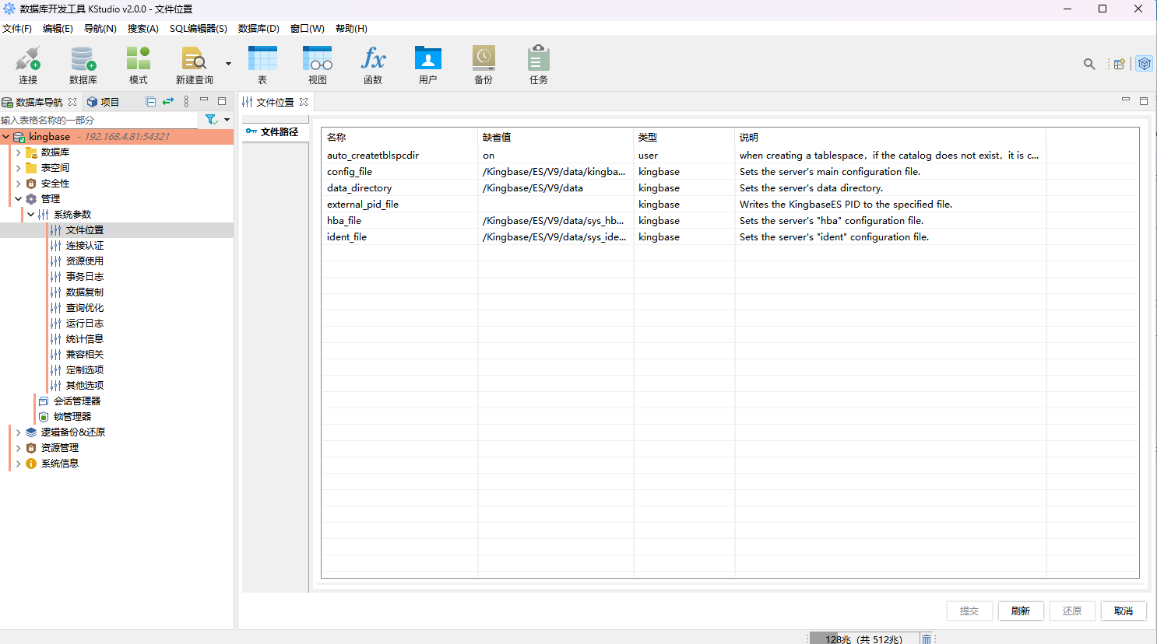Open the SQL编辑器(S) menu
The image size is (1157, 644).
click(x=198, y=29)
